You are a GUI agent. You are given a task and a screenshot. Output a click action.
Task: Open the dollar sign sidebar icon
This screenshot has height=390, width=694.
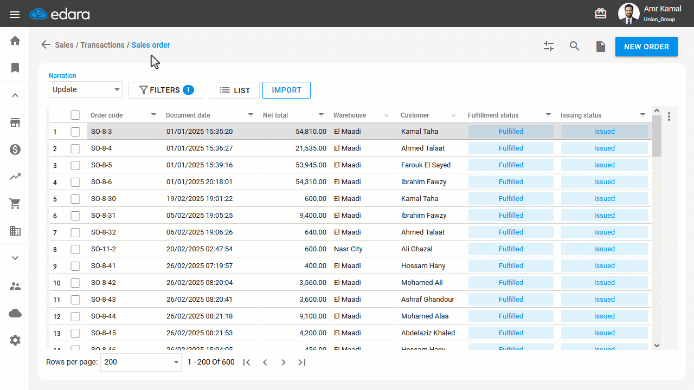pyautogui.click(x=15, y=149)
